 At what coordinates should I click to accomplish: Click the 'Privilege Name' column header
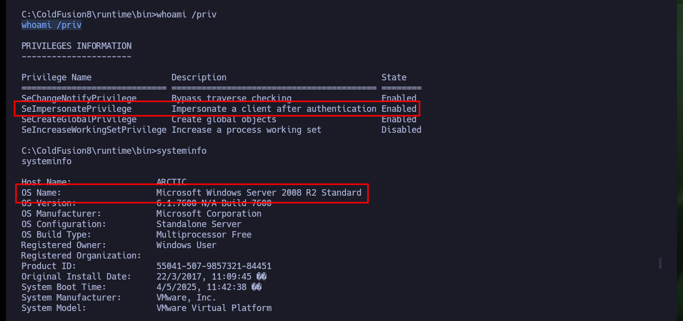pos(56,77)
